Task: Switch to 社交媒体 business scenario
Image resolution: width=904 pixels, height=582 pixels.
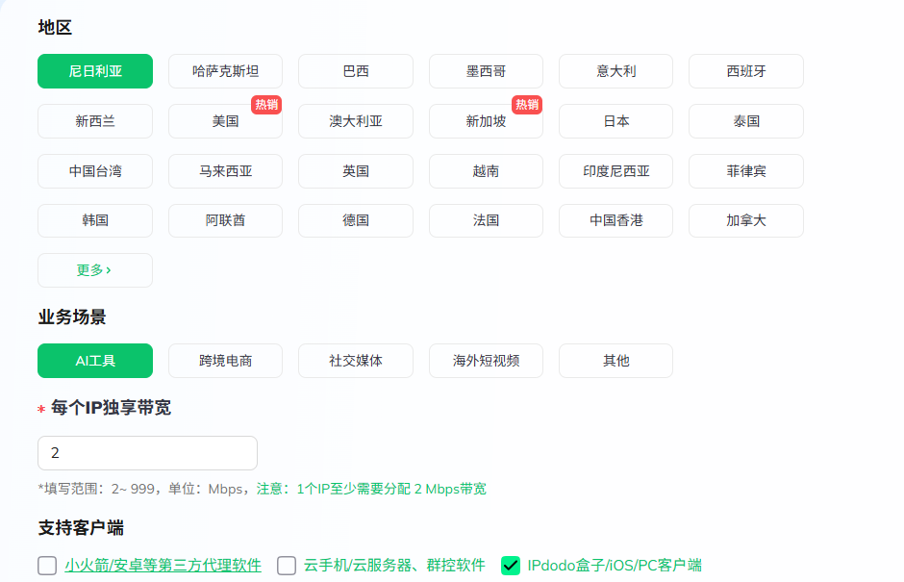Action: tap(356, 361)
